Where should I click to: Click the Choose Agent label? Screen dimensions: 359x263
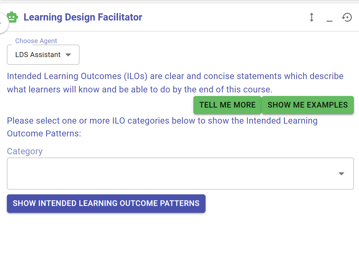coord(36,41)
